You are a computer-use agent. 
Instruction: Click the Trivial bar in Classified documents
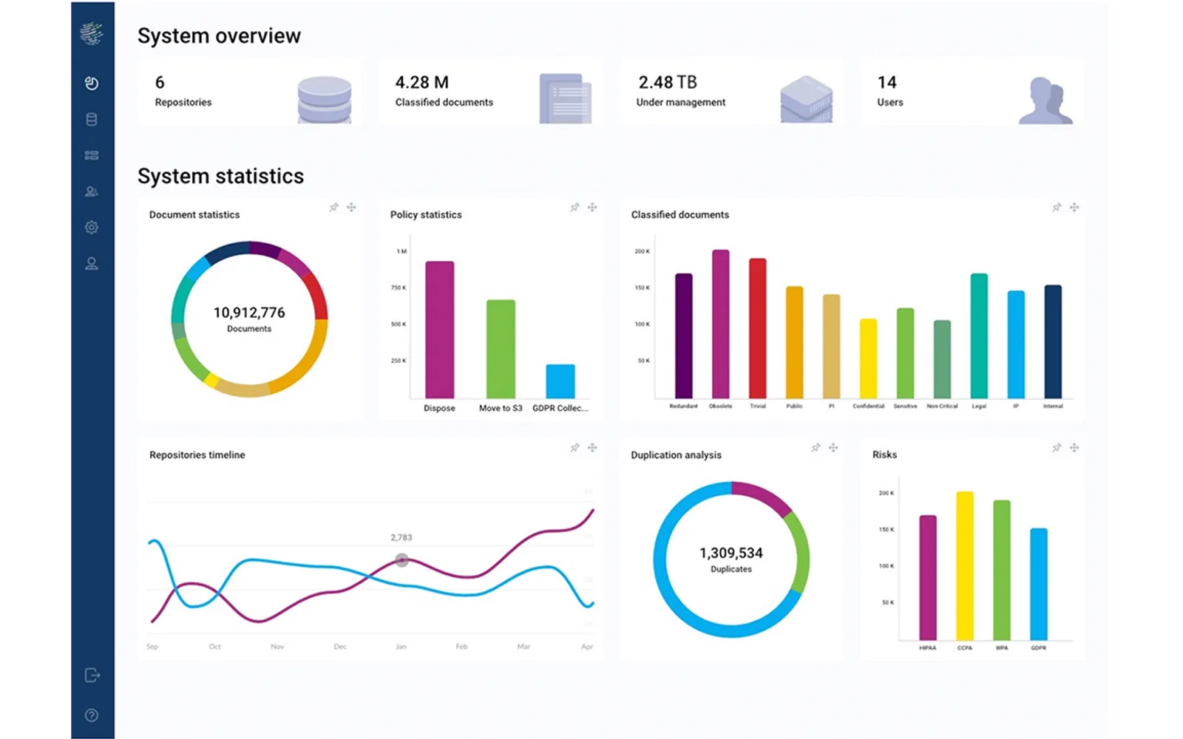pyautogui.click(x=758, y=329)
